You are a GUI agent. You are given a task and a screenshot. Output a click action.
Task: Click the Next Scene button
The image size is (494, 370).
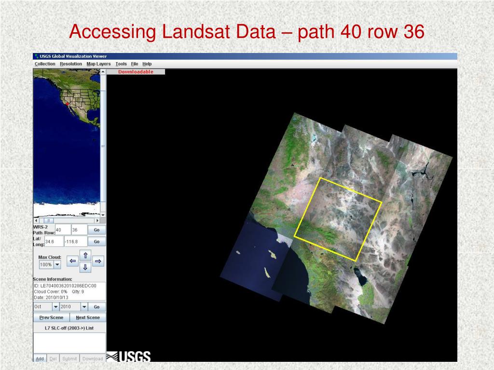coord(88,318)
